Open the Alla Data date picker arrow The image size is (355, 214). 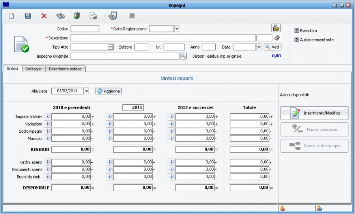coord(86,91)
